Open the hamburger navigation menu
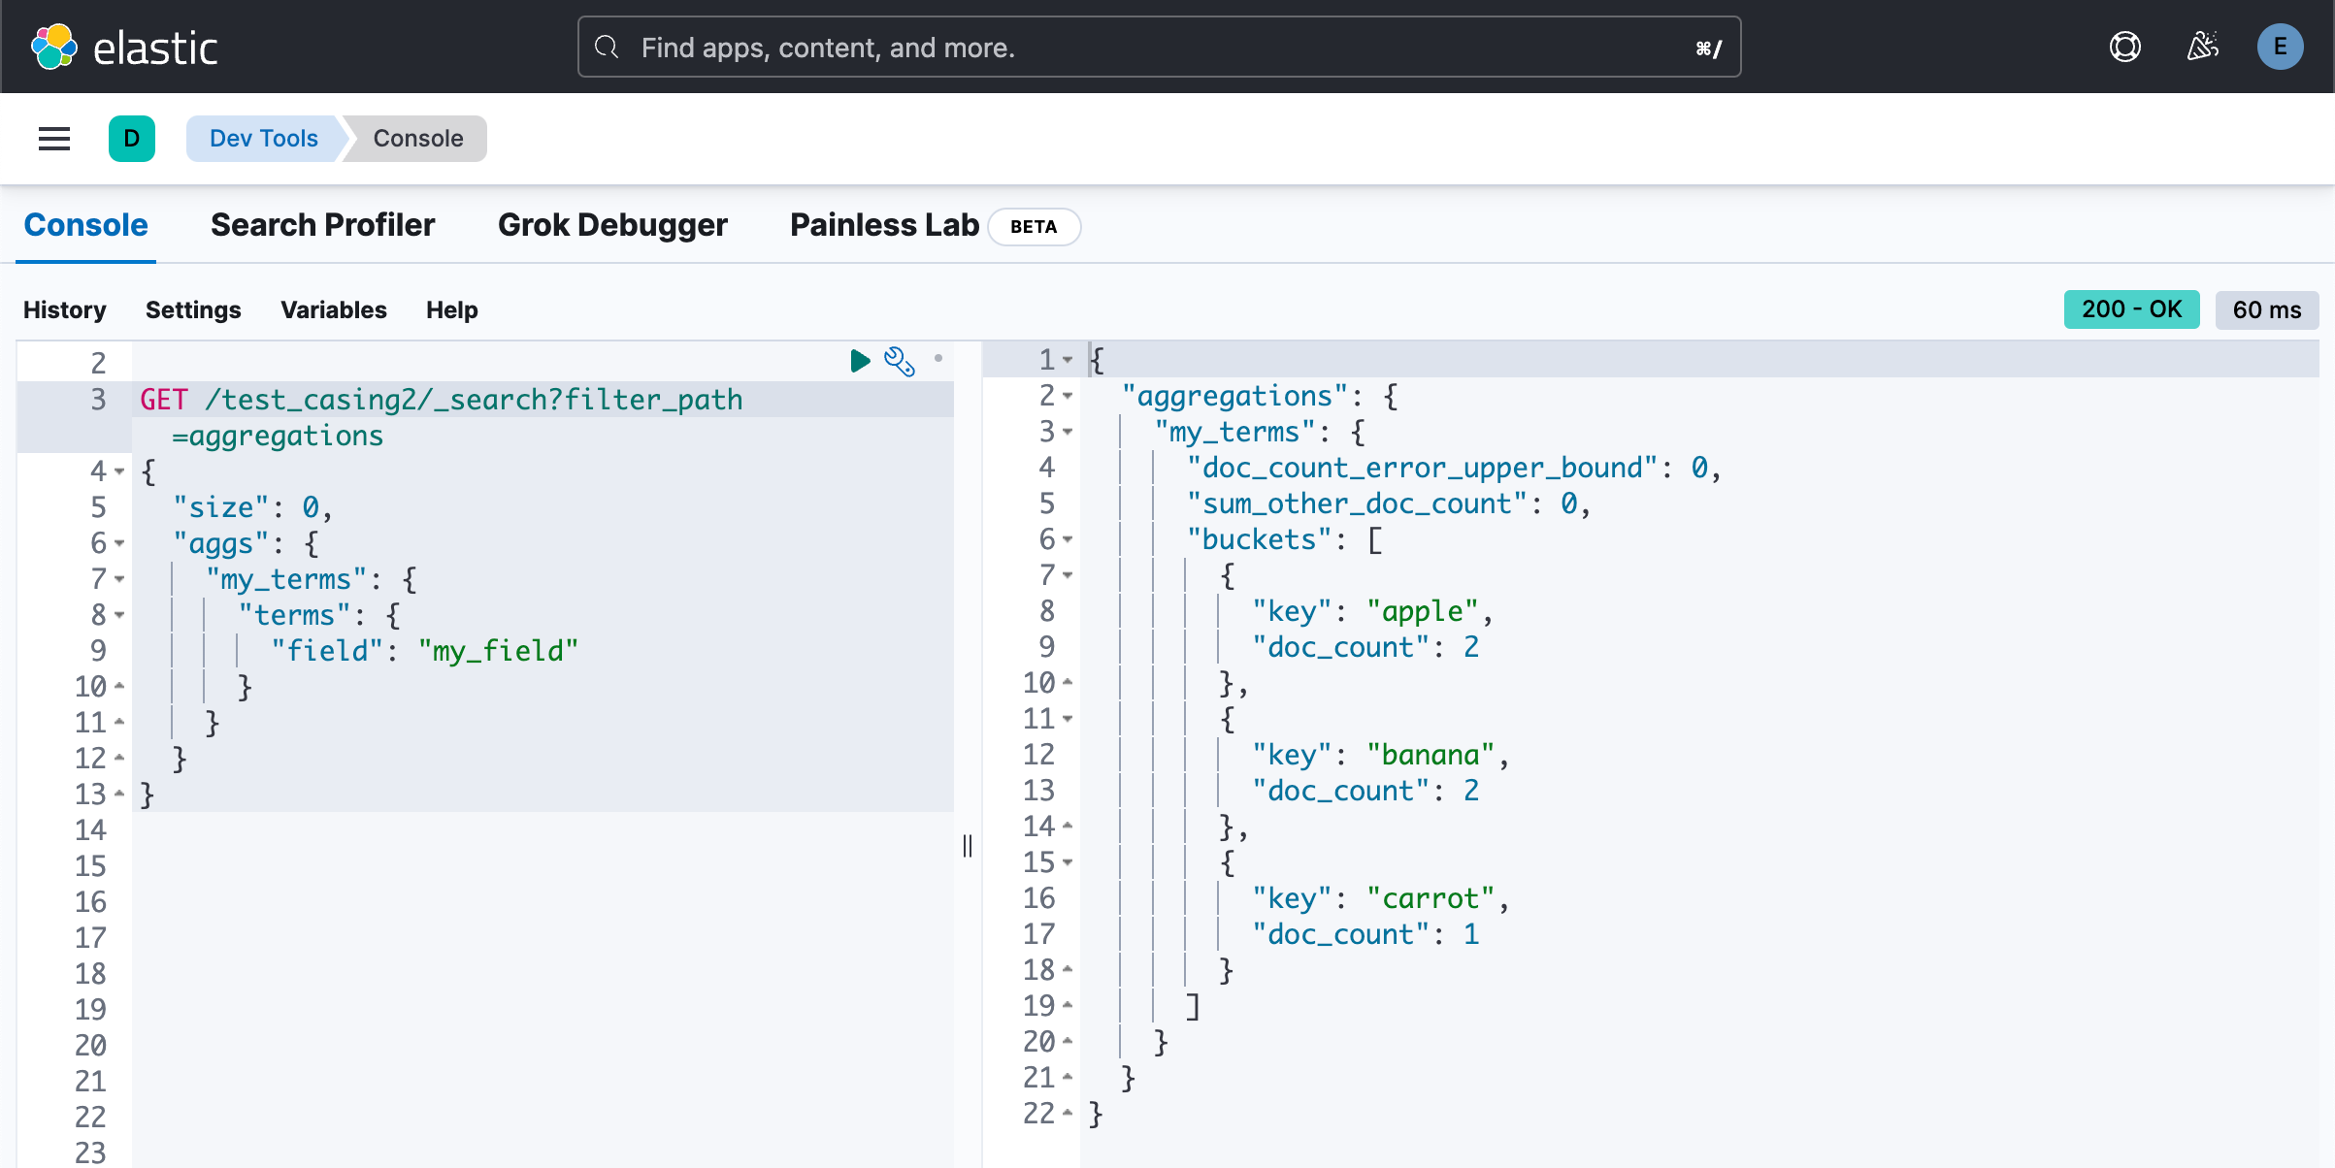Screen dimensions: 2335x1168 pos(54,139)
